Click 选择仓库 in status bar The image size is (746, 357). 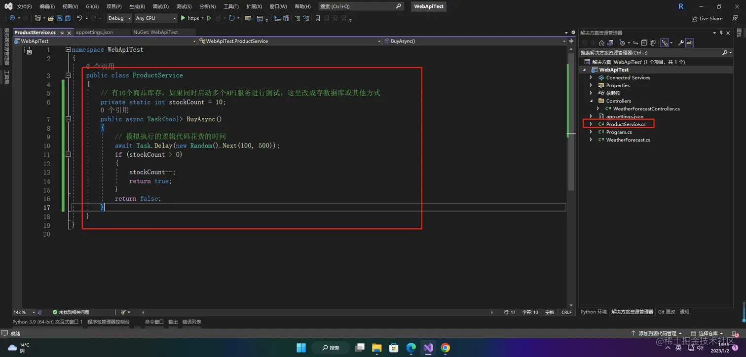tap(707, 334)
